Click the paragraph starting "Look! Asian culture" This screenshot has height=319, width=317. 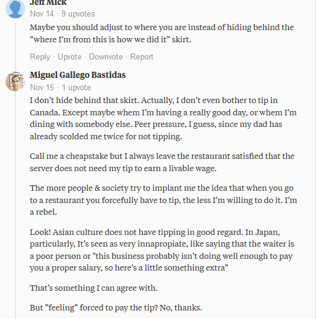pyautogui.click(x=162, y=250)
